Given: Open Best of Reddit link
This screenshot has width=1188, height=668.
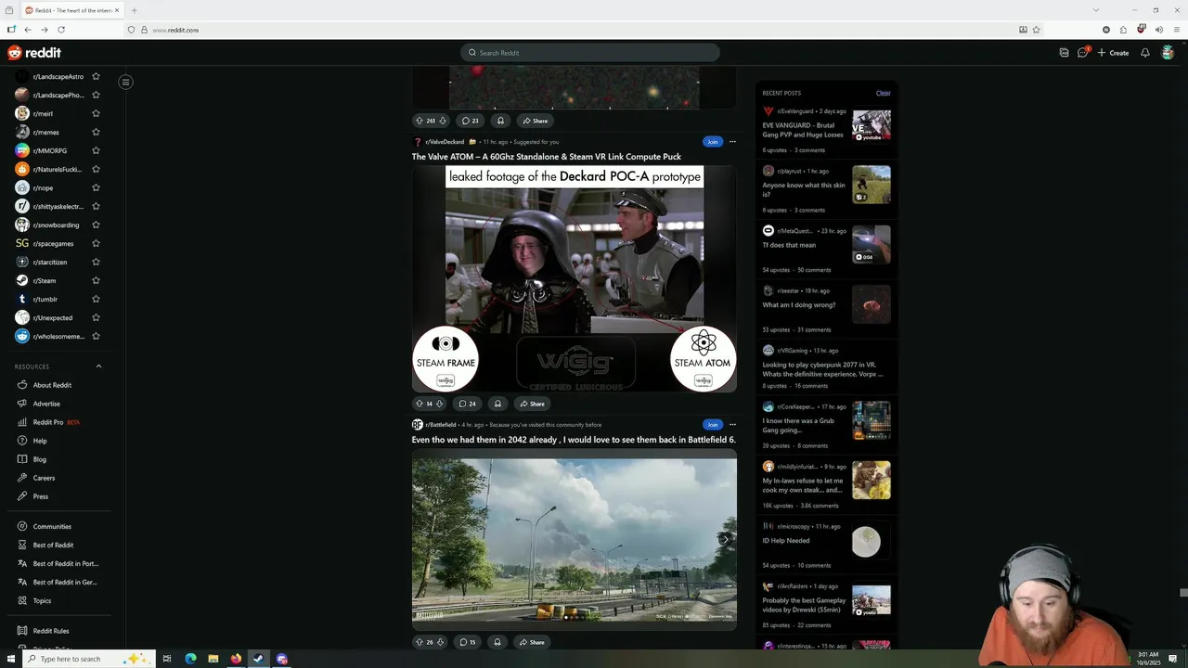Looking at the screenshot, I should [x=53, y=546].
